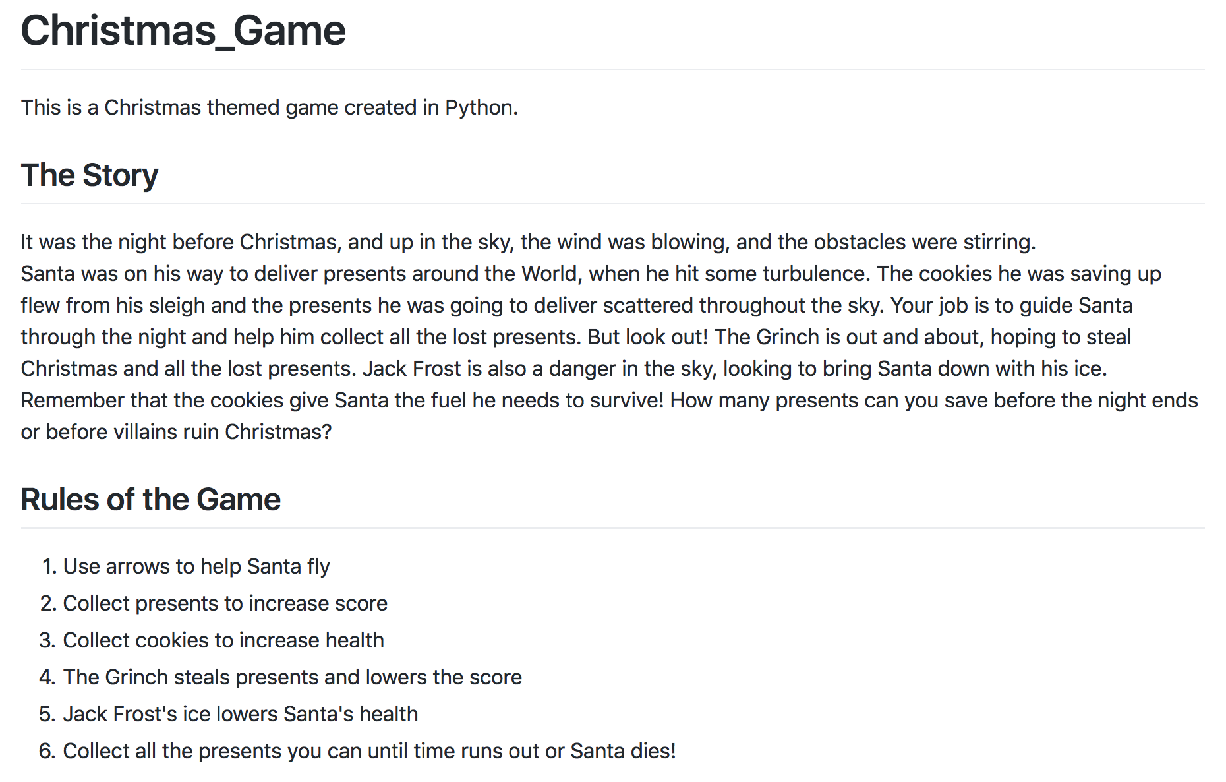Click the line starting 'through the night'
Screen dimensions: 1226x782
(576, 337)
